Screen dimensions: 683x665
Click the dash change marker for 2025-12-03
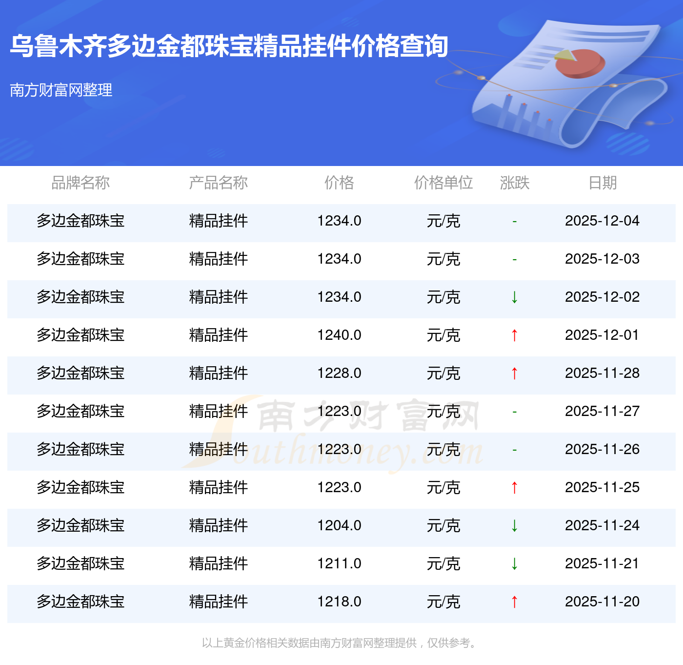click(514, 260)
